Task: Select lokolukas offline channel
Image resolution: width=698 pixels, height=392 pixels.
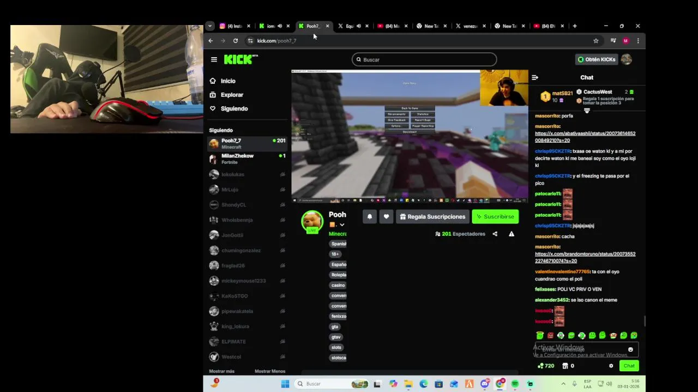Action: tap(248, 174)
